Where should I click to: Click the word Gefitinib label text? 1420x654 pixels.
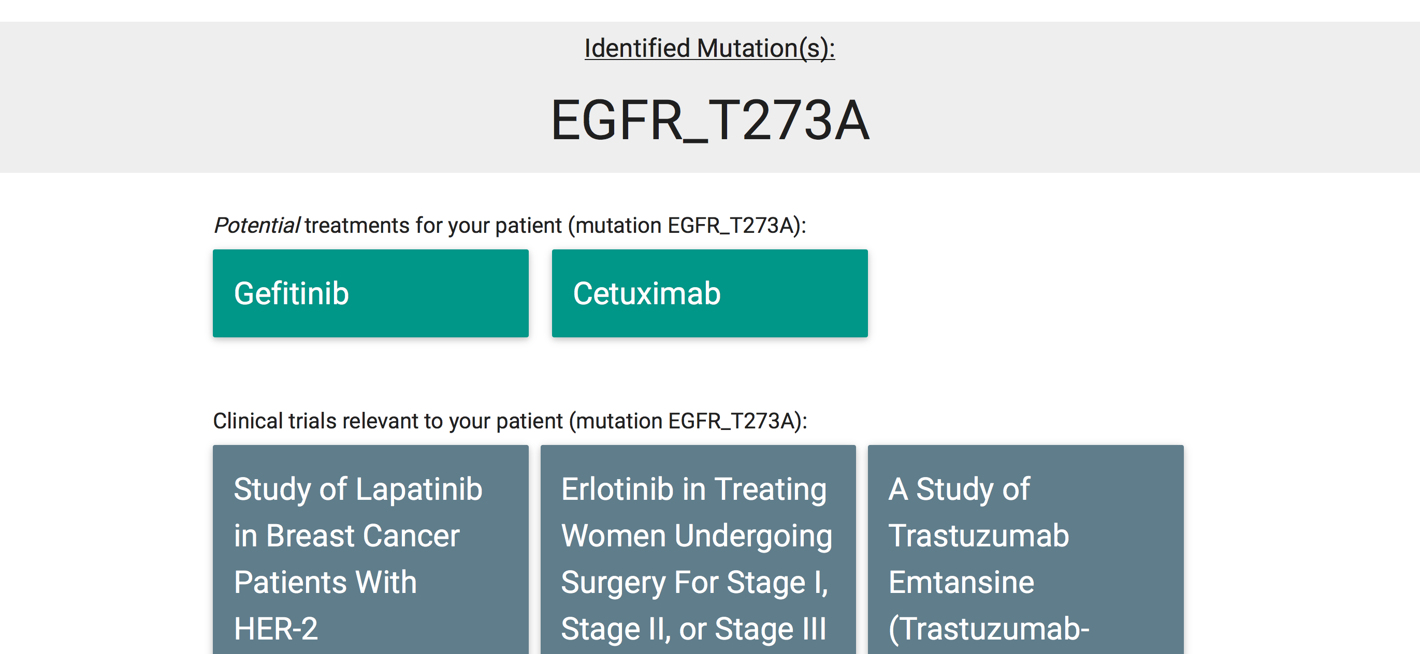point(291,293)
